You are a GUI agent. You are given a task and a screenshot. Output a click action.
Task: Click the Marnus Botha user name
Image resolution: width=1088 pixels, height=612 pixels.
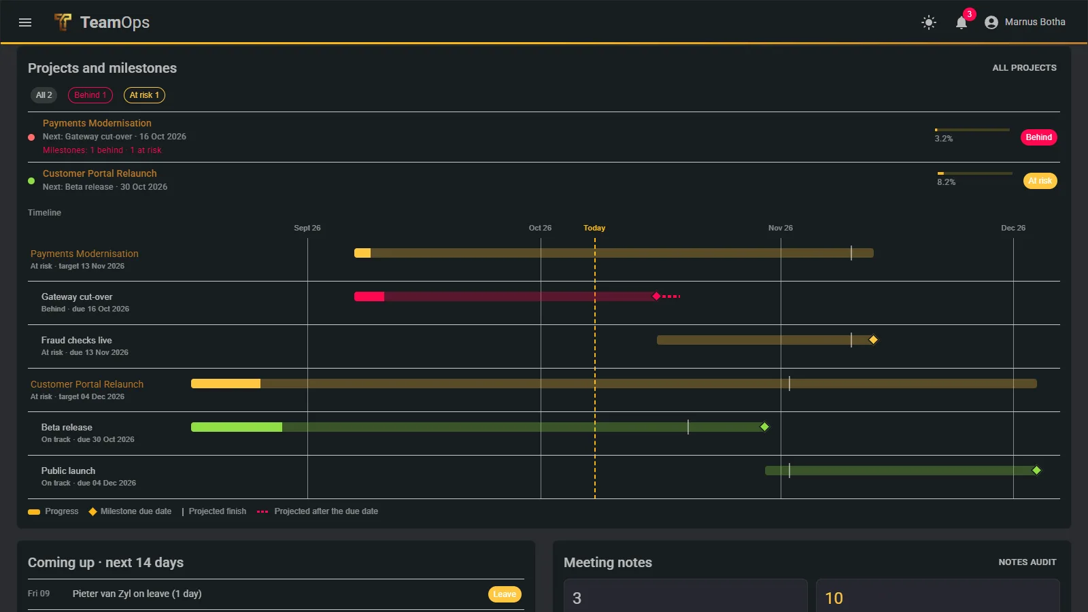[x=1035, y=22]
